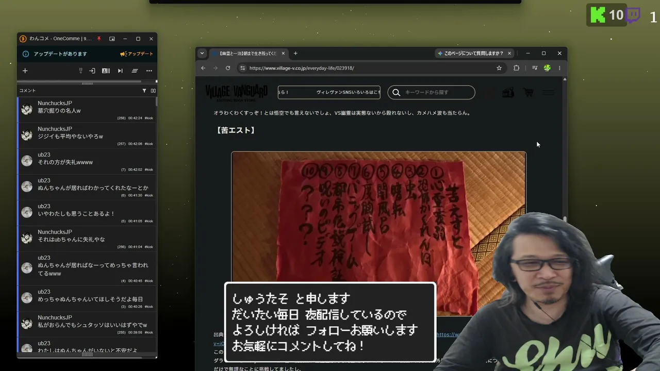Image resolution: width=660 pixels, height=371 pixels.
Task: Click the green Kick logo overlay
Action: pos(597,15)
